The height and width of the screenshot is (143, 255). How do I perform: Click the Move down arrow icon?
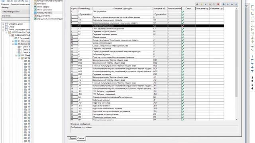[x=232, y=4]
